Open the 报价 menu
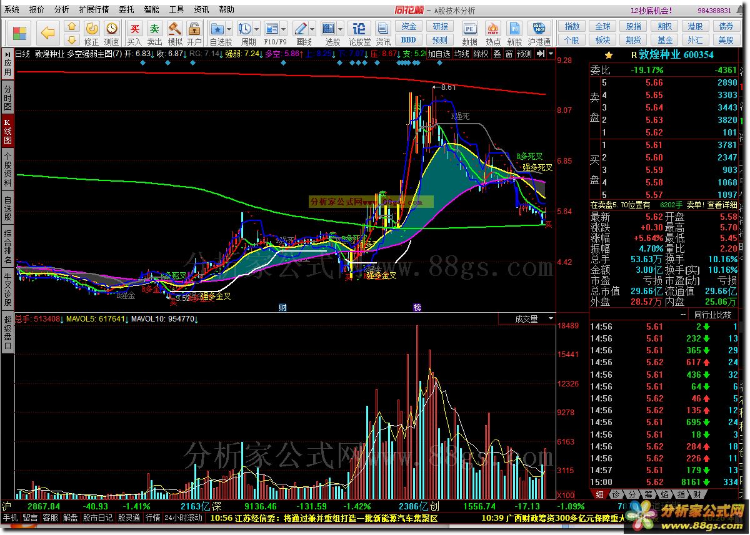This screenshot has width=750, height=535. (x=37, y=10)
